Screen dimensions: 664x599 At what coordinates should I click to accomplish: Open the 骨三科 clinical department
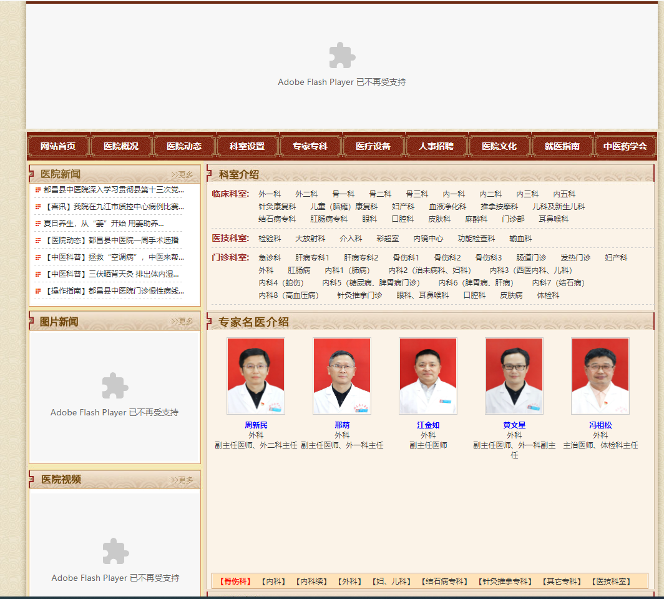[417, 194]
